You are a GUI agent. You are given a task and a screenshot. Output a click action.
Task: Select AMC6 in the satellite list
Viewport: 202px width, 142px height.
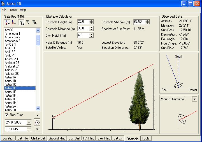[x=20, y=30]
